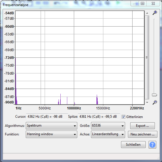Click the Neu zeichnen button
Image resolution: width=162 pixels, height=162 pixels.
pos(143,134)
